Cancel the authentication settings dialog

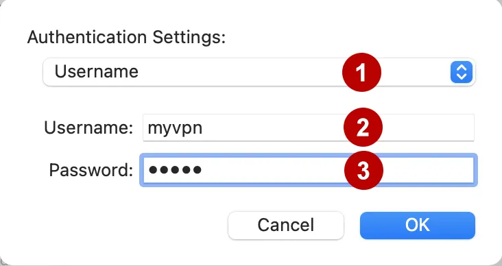(286, 226)
